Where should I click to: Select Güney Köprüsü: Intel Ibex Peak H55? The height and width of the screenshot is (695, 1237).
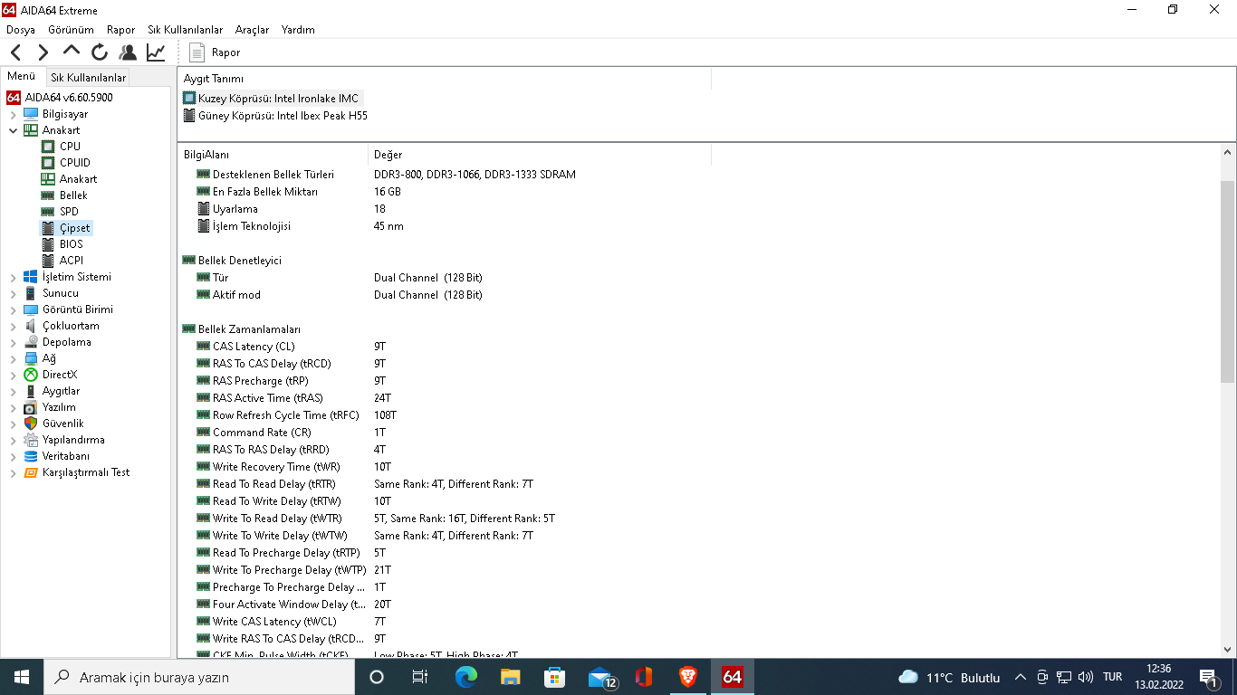click(x=275, y=116)
